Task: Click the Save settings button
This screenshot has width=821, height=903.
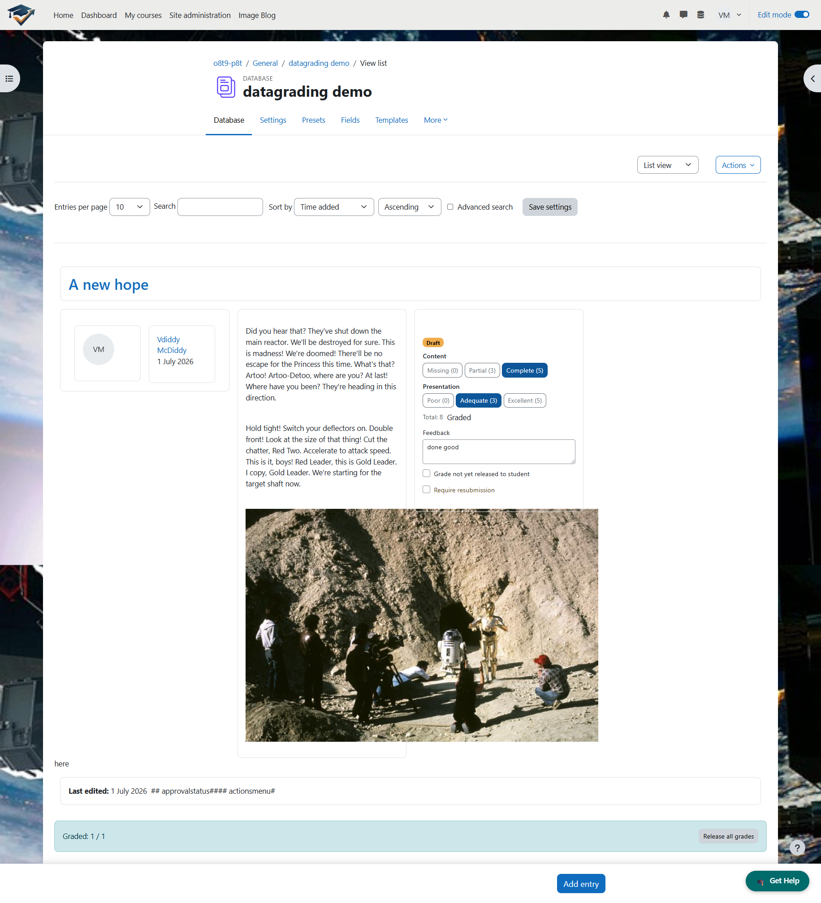Action: tap(550, 207)
